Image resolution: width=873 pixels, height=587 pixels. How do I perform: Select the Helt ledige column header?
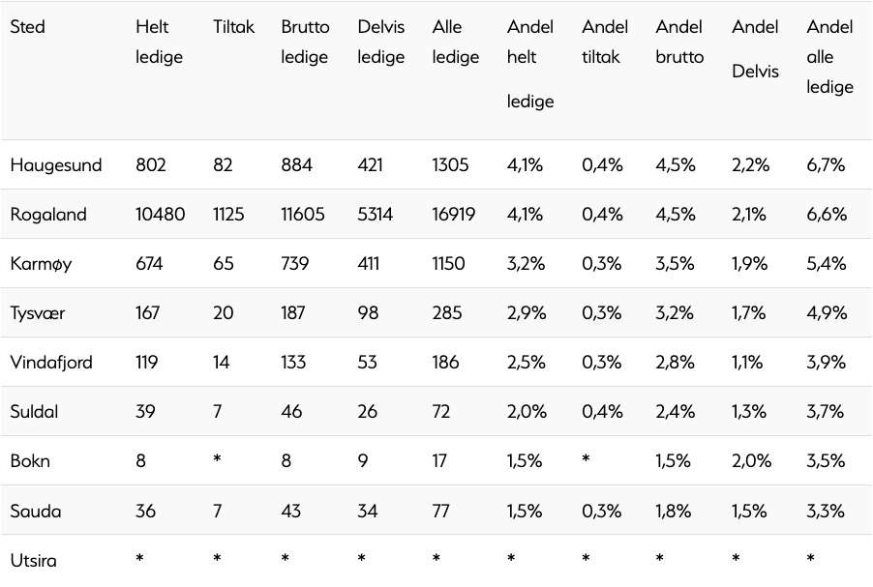pyautogui.click(x=159, y=42)
